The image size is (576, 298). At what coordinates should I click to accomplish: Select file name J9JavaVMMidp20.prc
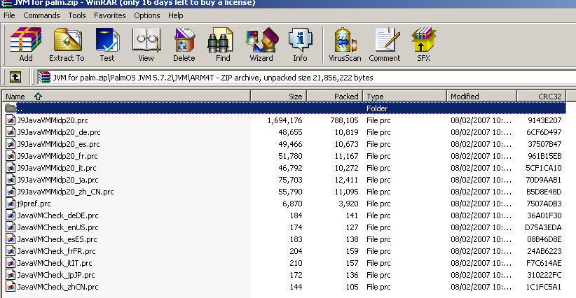click(53, 120)
